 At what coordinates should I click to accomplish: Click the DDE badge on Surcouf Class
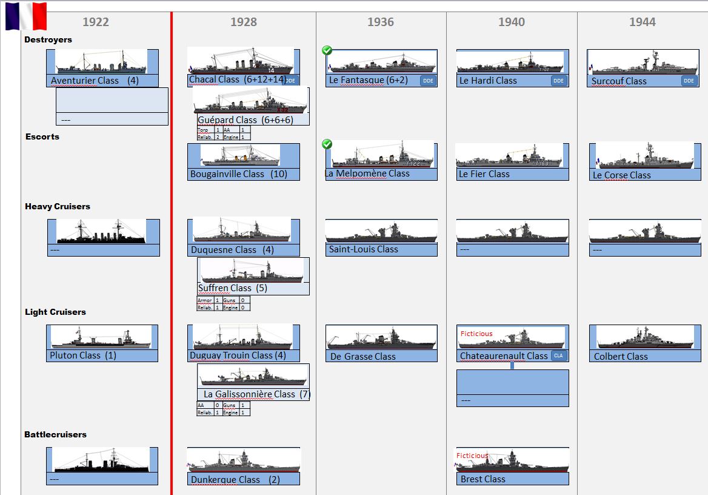click(x=689, y=81)
